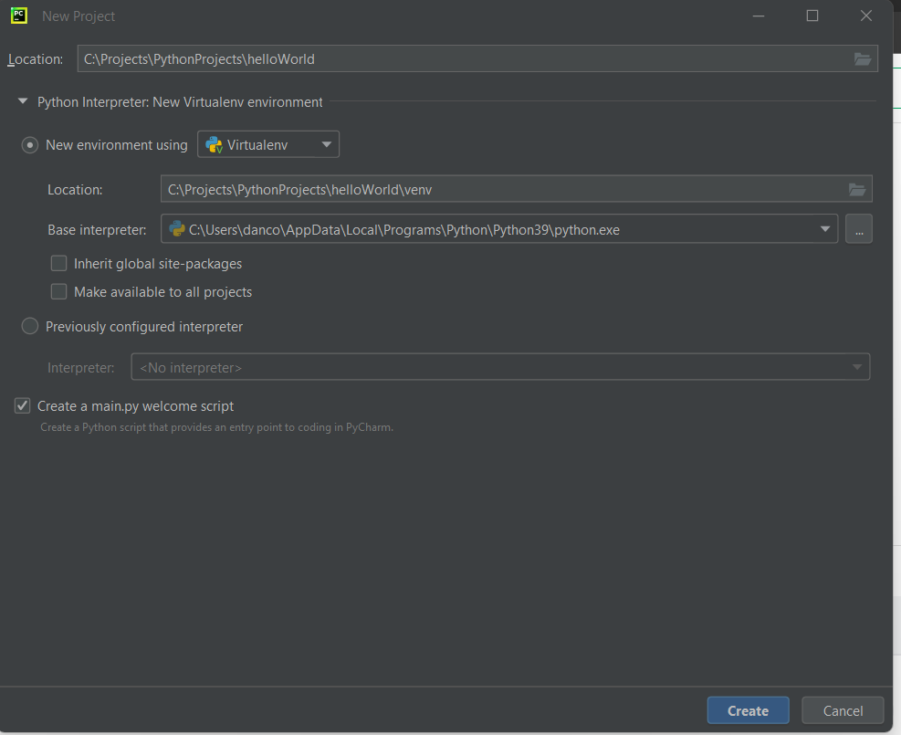Open the No interpreter dropdown

(500, 367)
